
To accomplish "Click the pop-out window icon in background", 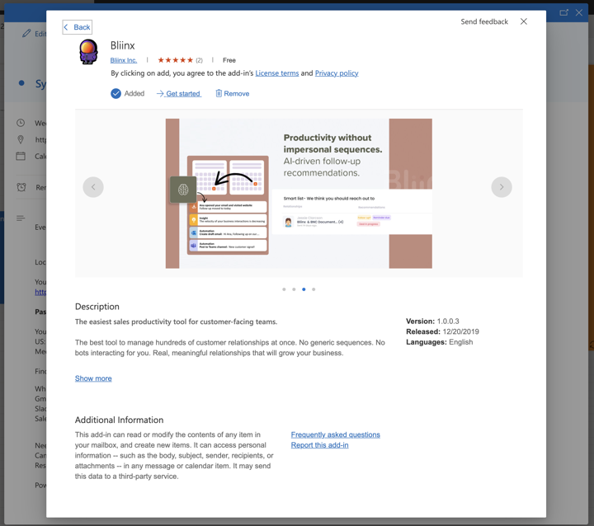I will point(563,12).
